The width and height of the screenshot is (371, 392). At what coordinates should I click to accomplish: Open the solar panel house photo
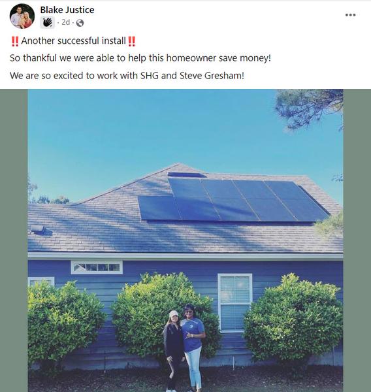pos(185,240)
